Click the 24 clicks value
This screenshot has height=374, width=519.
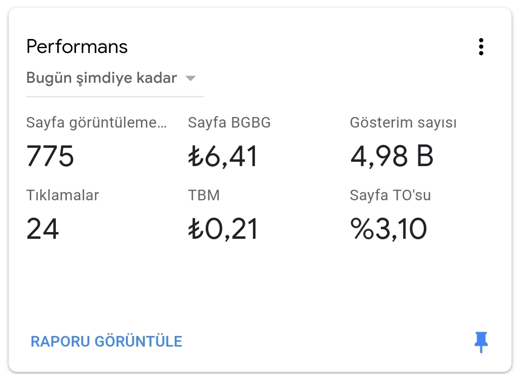coord(43,229)
